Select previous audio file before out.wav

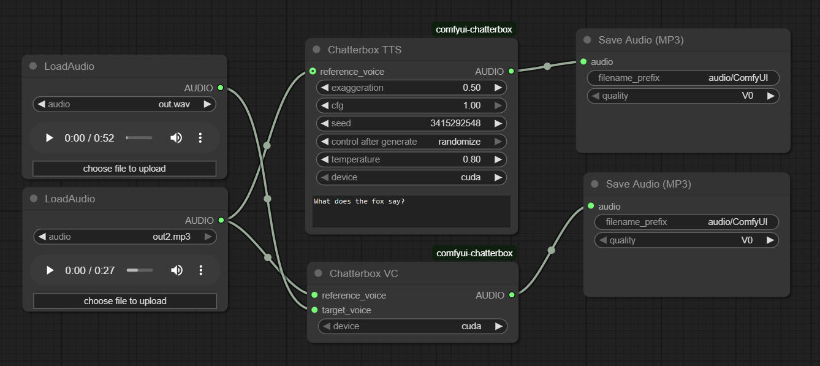[41, 104]
